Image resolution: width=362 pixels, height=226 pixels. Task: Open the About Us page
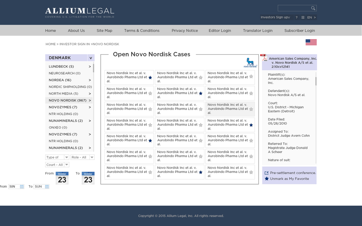click(x=76, y=31)
